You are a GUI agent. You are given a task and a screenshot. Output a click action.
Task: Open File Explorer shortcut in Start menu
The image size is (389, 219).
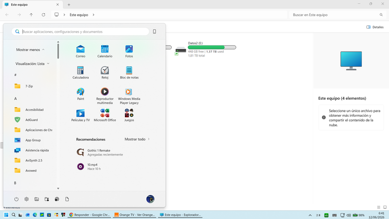click(x=37, y=199)
